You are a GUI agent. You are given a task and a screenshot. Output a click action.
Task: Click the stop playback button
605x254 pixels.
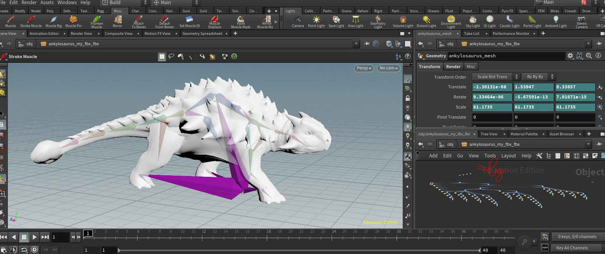pyautogui.click(x=24, y=237)
